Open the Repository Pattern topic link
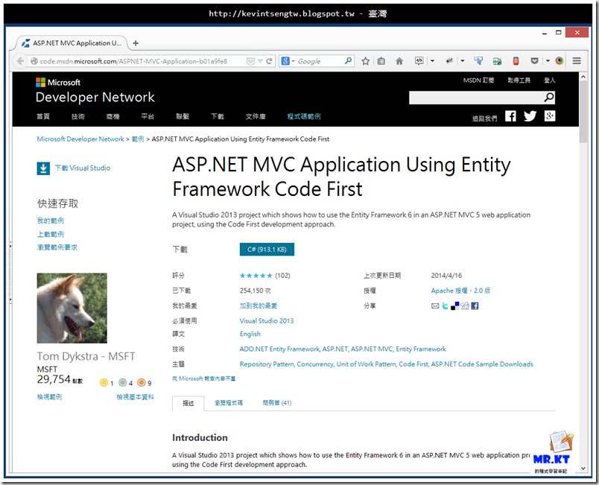The width and height of the screenshot is (599, 485). click(267, 364)
